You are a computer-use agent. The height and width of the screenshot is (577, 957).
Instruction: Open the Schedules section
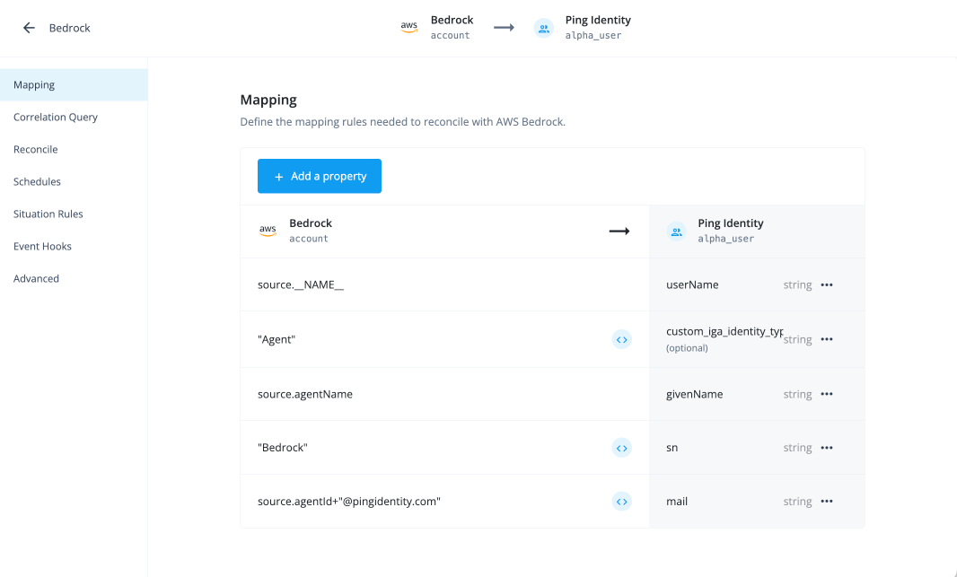coord(74,182)
